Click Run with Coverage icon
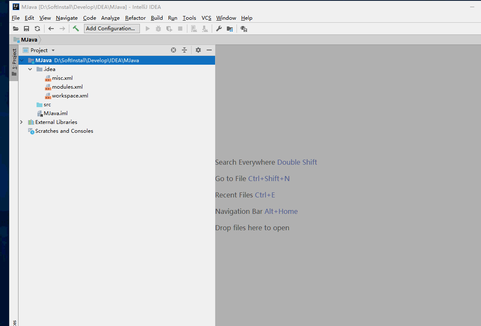The height and width of the screenshot is (326, 481). pos(169,29)
